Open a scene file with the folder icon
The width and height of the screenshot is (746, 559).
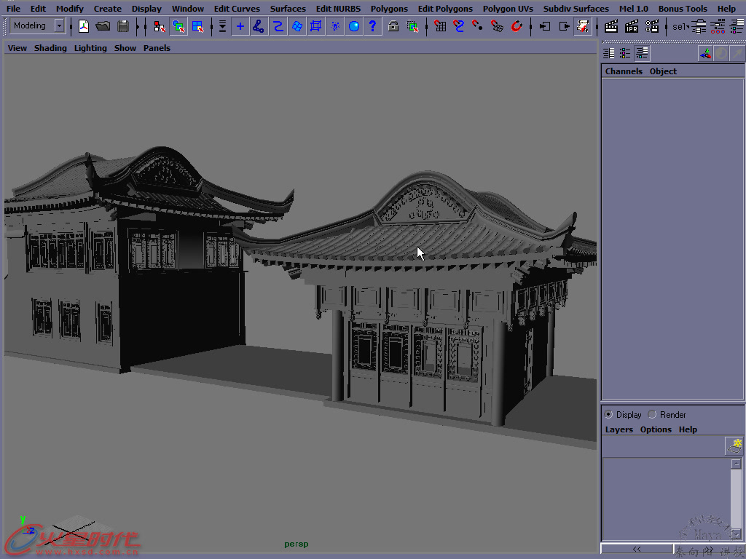[103, 25]
